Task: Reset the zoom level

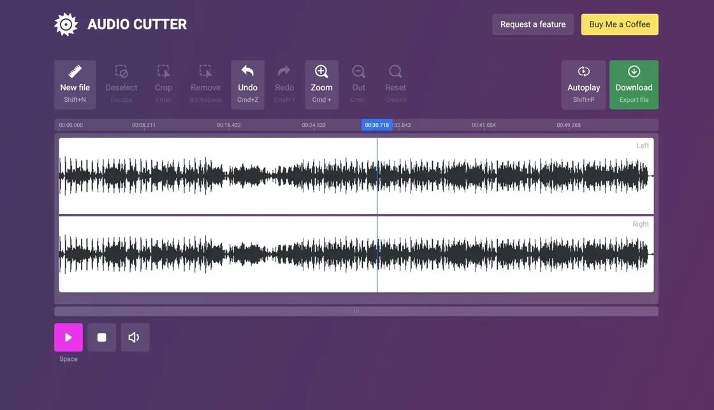Action: 395,85
